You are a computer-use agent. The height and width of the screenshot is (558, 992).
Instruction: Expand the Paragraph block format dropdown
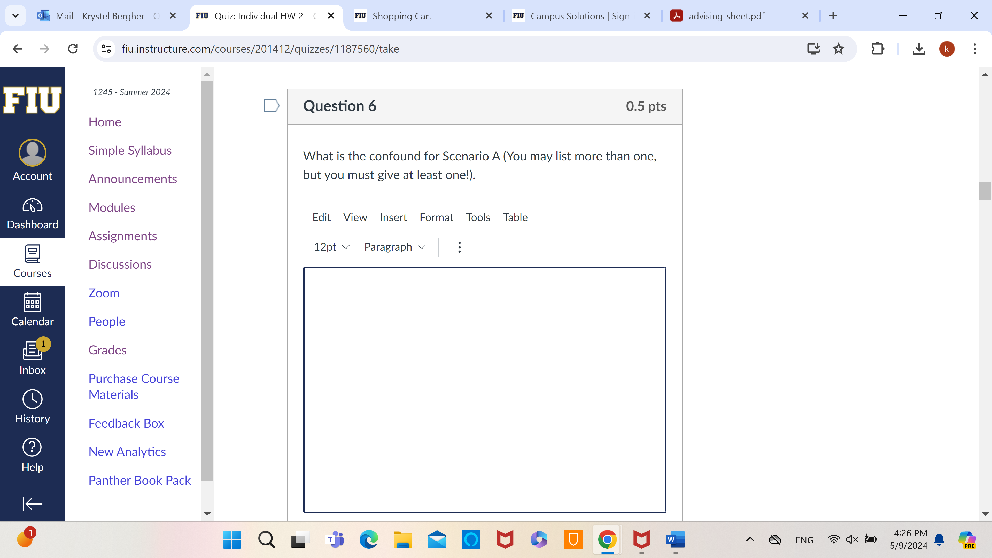(x=395, y=247)
